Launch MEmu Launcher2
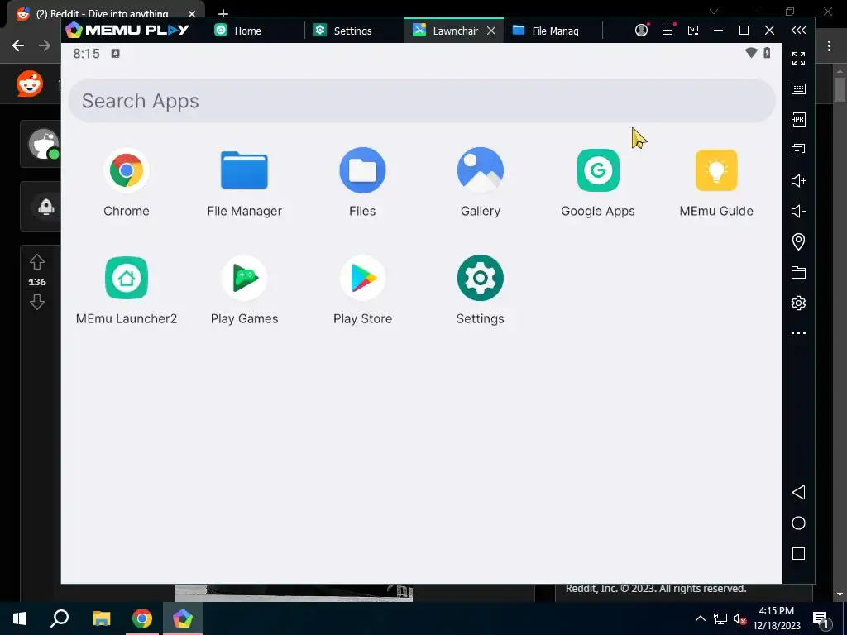The width and height of the screenshot is (847, 635). [127, 278]
